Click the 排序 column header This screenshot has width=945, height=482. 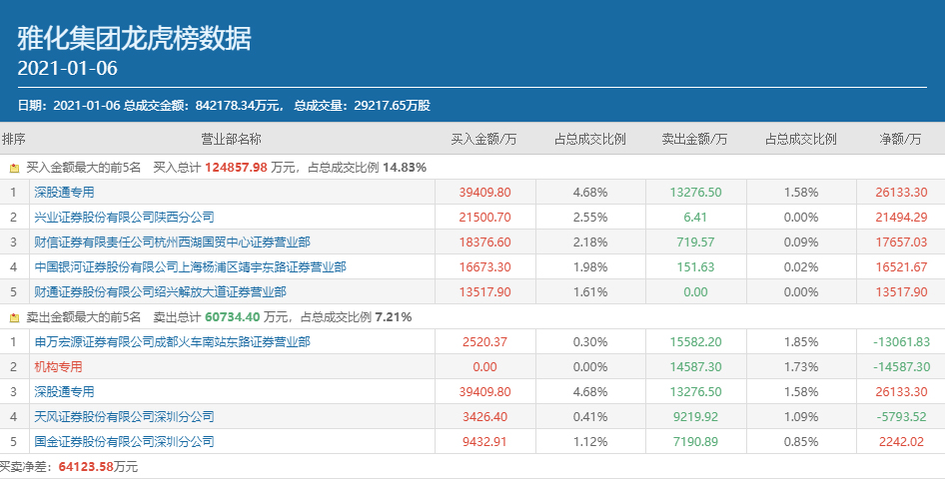click(14, 139)
